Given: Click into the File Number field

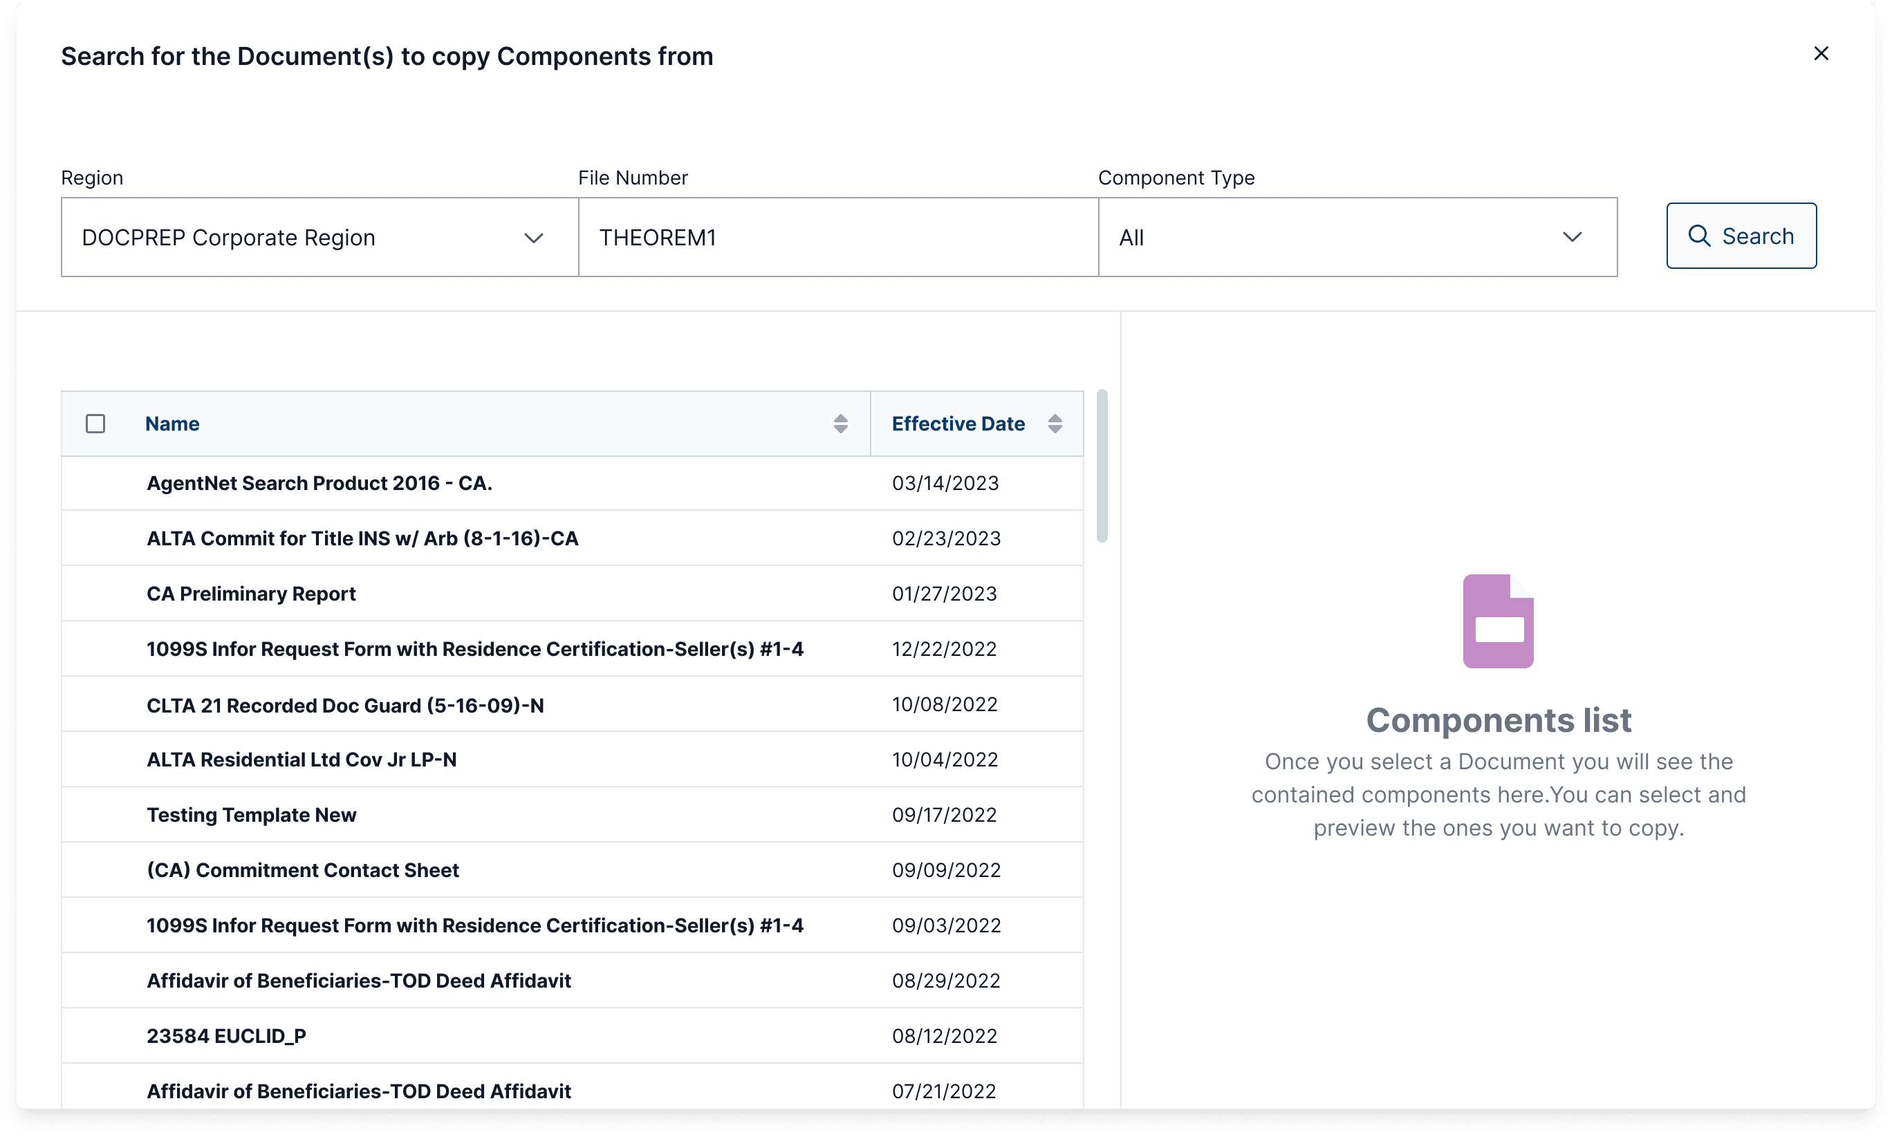Looking at the screenshot, I should tap(837, 238).
